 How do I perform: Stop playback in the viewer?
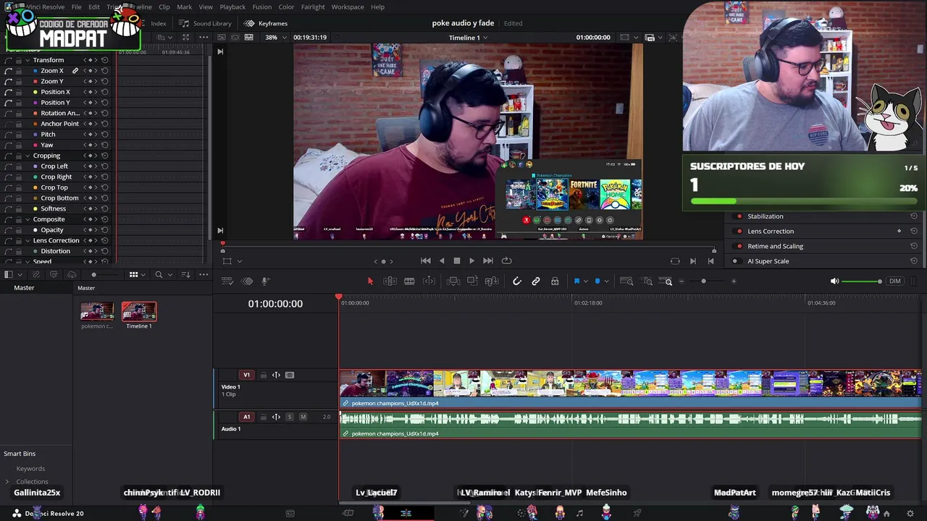pyautogui.click(x=456, y=260)
